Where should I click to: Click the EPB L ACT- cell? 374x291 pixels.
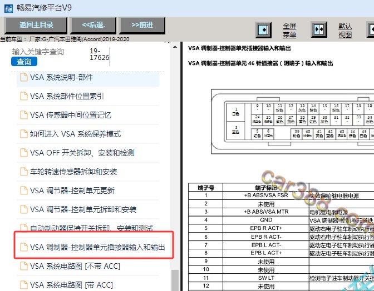(x=266, y=245)
